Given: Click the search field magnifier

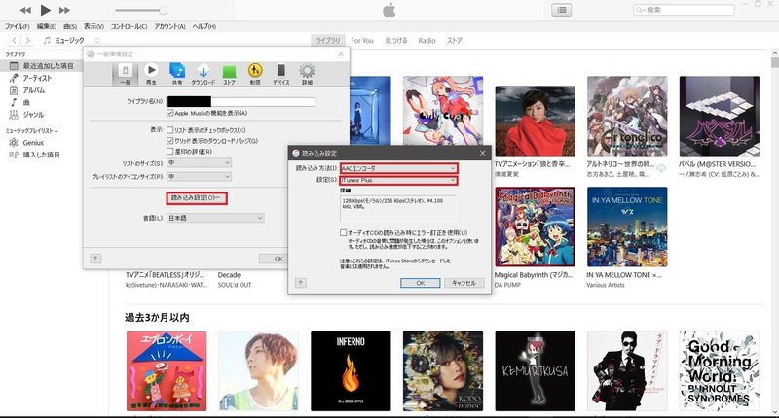Looking at the screenshot, I should coord(640,10).
